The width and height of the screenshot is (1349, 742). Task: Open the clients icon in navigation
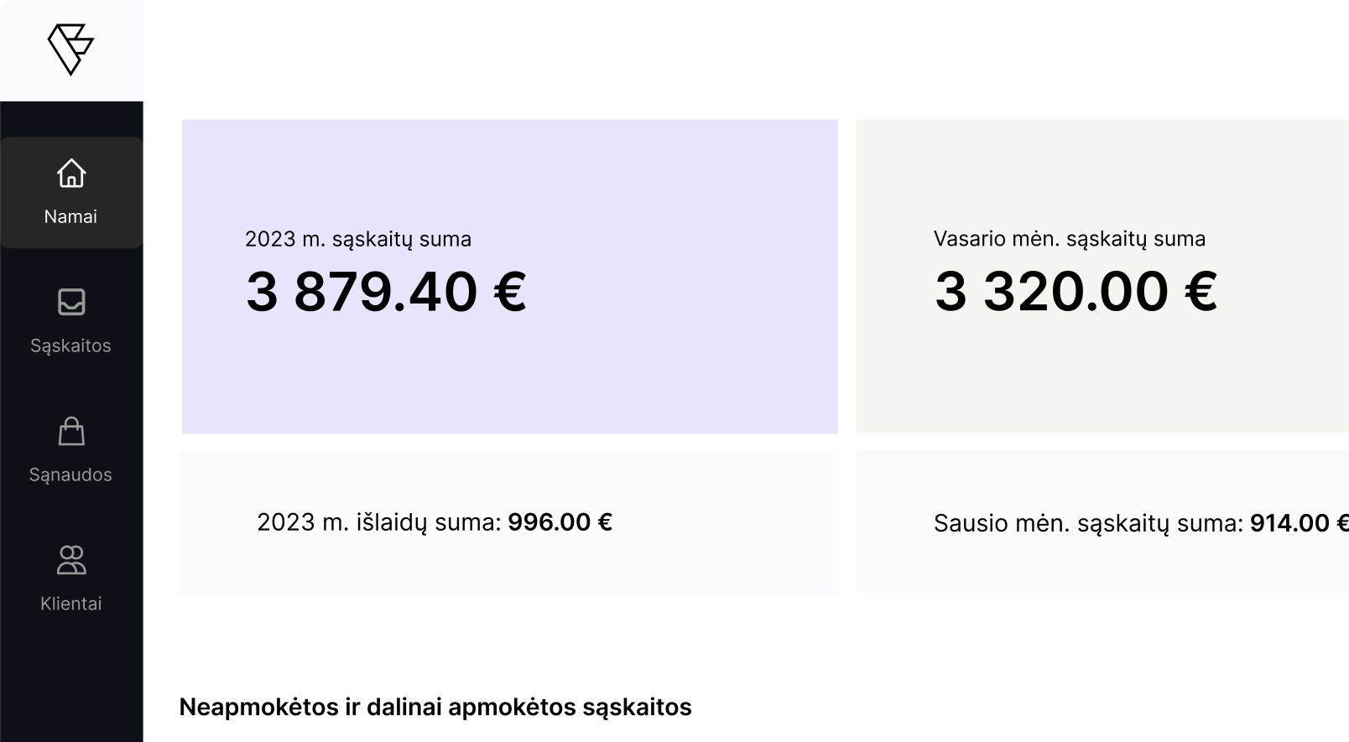point(71,560)
